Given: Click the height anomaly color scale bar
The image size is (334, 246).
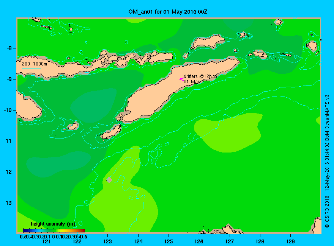Looking at the screenshot, I should pyautogui.click(x=54, y=230).
